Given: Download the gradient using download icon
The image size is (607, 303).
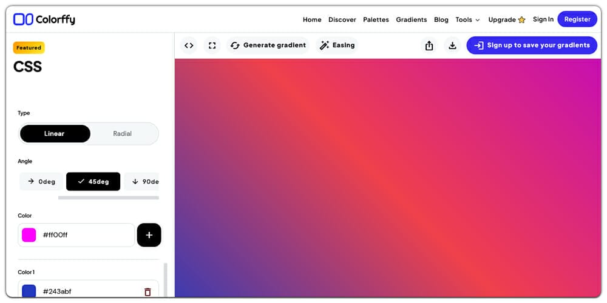Looking at the screenshot, I should (452, 45).
